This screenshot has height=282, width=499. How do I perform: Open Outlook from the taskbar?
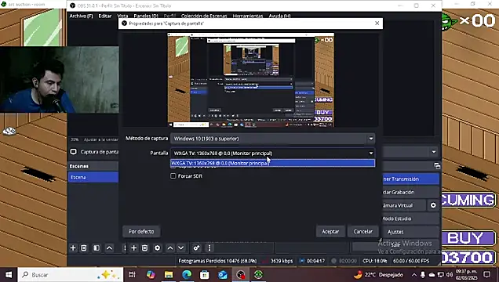coord(223,274)
